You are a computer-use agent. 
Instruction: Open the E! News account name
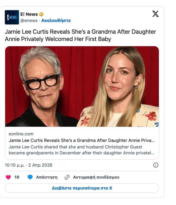click(29, 14)
